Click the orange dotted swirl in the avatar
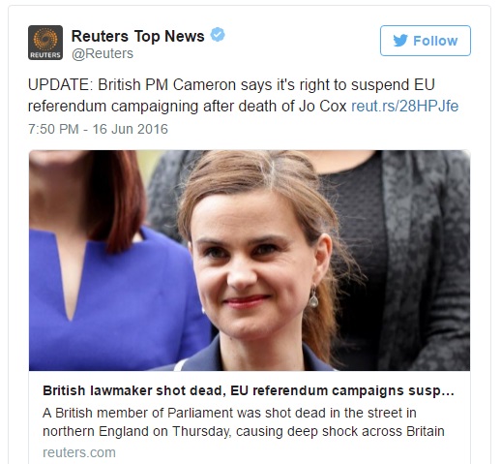 pos(45,39)
